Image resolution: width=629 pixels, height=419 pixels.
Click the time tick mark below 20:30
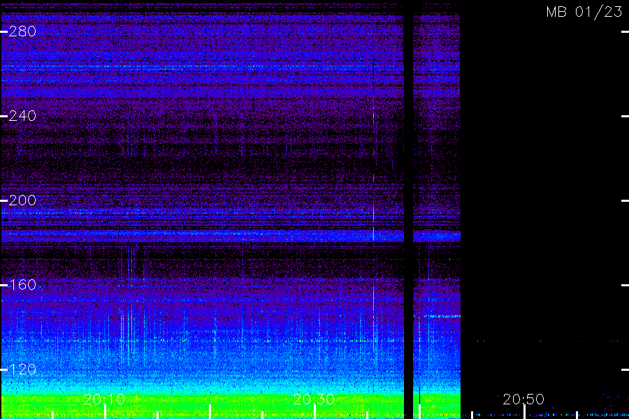click(315, 412)
